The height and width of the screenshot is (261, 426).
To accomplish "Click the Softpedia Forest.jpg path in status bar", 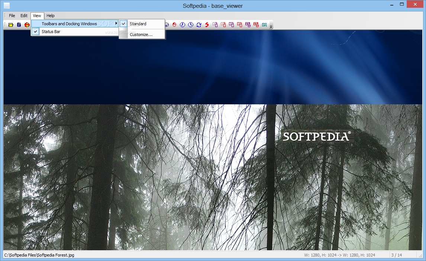I will pos(39,255).
